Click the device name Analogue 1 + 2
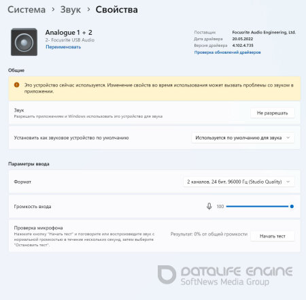Screen dimensions: 306x300 pos(69,33)
